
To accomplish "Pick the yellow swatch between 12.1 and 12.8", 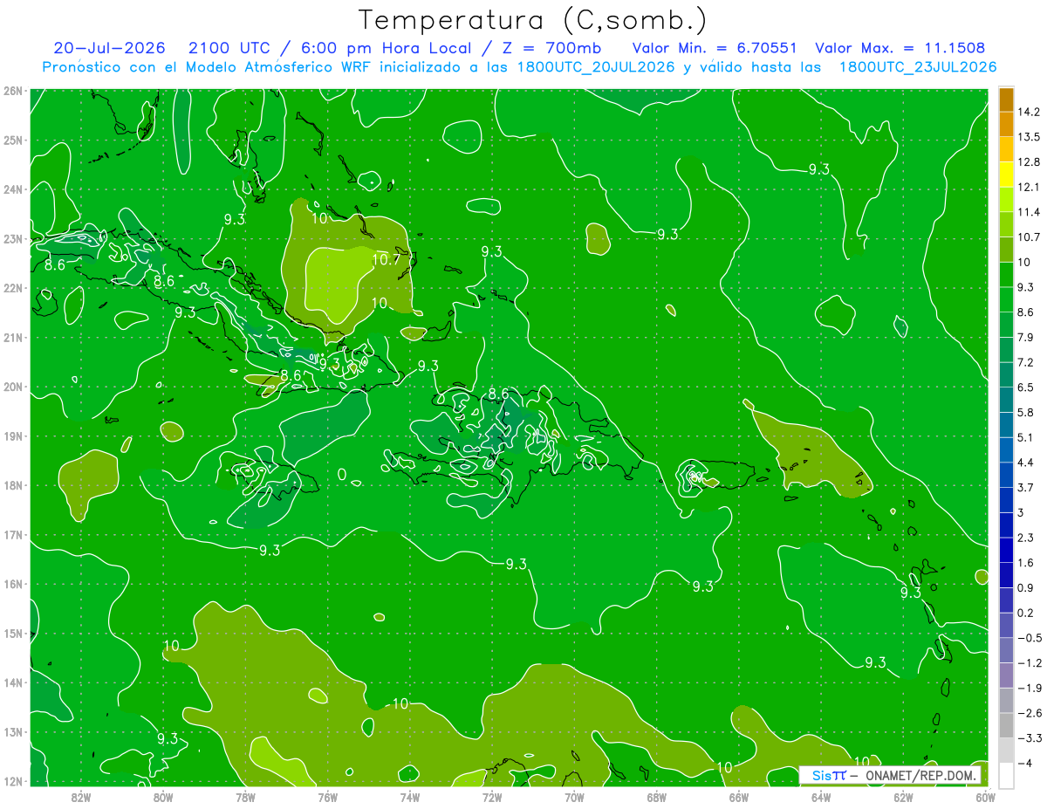I will 1006,175.
